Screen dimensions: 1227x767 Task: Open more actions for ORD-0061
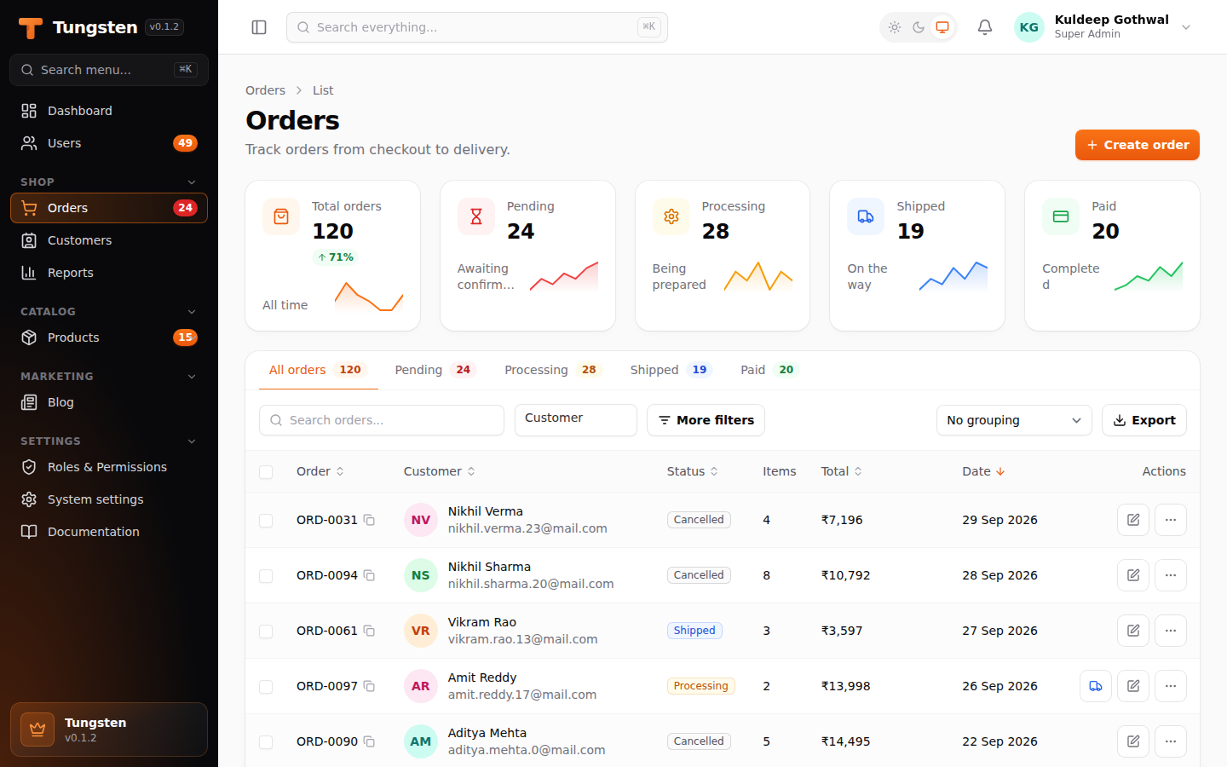[1171, 631]
